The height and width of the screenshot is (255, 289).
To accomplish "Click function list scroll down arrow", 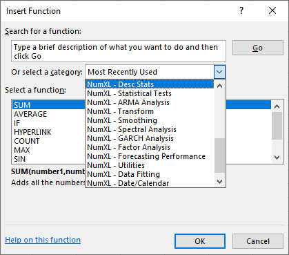I will [x=277, y=158].
